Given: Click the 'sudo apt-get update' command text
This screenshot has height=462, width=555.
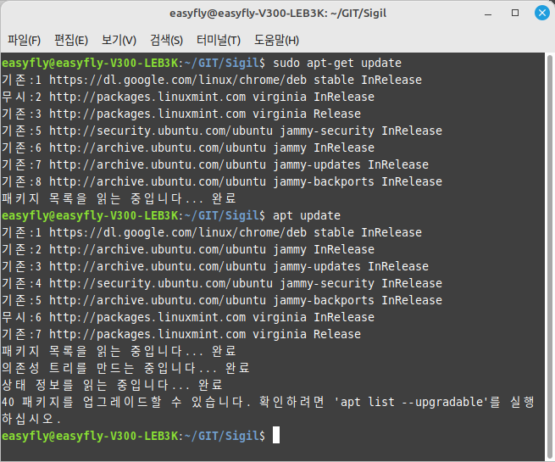Looking at the screenshot, I should (337, 63).
